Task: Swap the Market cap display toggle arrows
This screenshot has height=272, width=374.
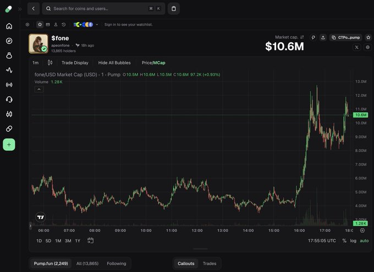Action: (302, 37)
